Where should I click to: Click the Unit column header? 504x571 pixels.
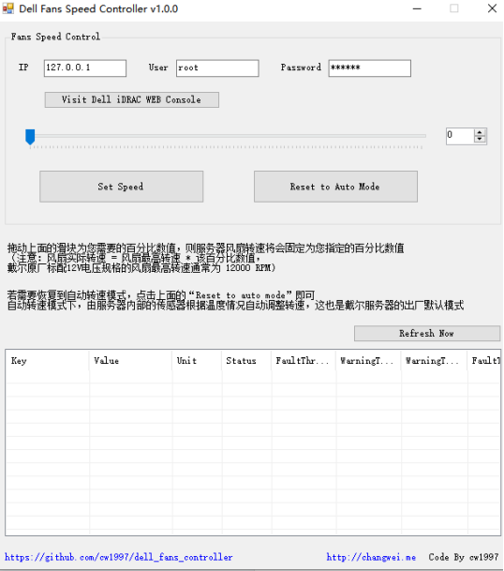coord(197,361)
